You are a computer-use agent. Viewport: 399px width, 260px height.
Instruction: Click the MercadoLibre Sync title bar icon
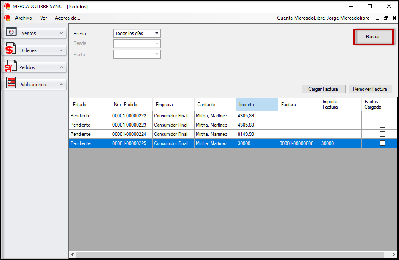pos(7,6)
